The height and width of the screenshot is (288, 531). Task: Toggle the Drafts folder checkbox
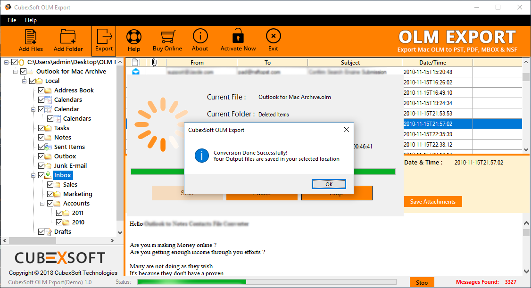point(41,232)
